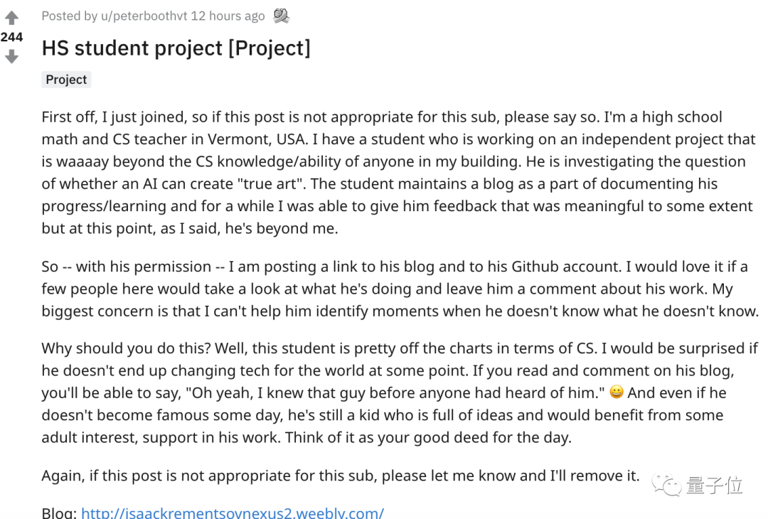Image resolution: width=768 pixels, height=519 pixels.
Task: Upvote the HS student project post
Action: [x=12, y=18]
